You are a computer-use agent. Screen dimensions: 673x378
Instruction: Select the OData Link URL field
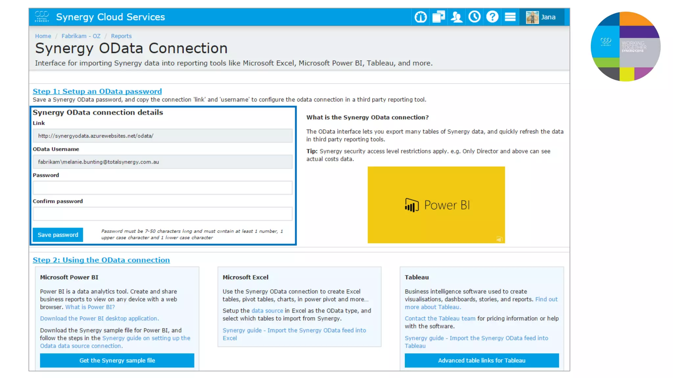point(162,136)
